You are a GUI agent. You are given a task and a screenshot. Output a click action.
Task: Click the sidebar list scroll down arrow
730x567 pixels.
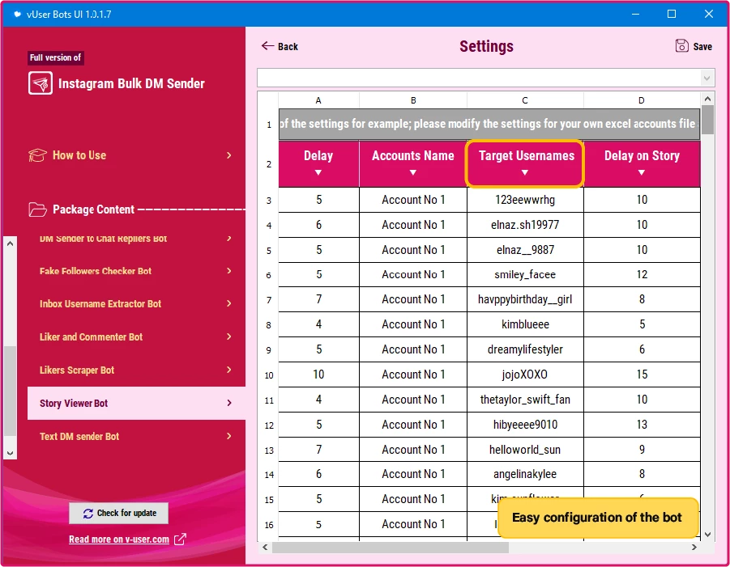coord(11,453)
